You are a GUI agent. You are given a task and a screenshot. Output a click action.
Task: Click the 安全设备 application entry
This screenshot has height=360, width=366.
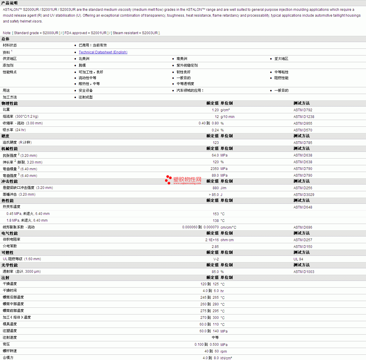[86, 91]
